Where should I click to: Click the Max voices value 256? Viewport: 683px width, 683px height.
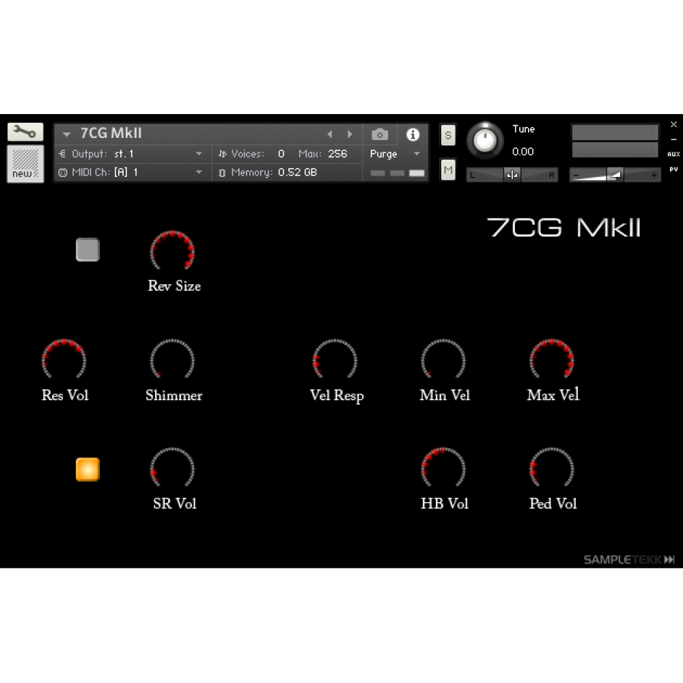coord(337,154)
